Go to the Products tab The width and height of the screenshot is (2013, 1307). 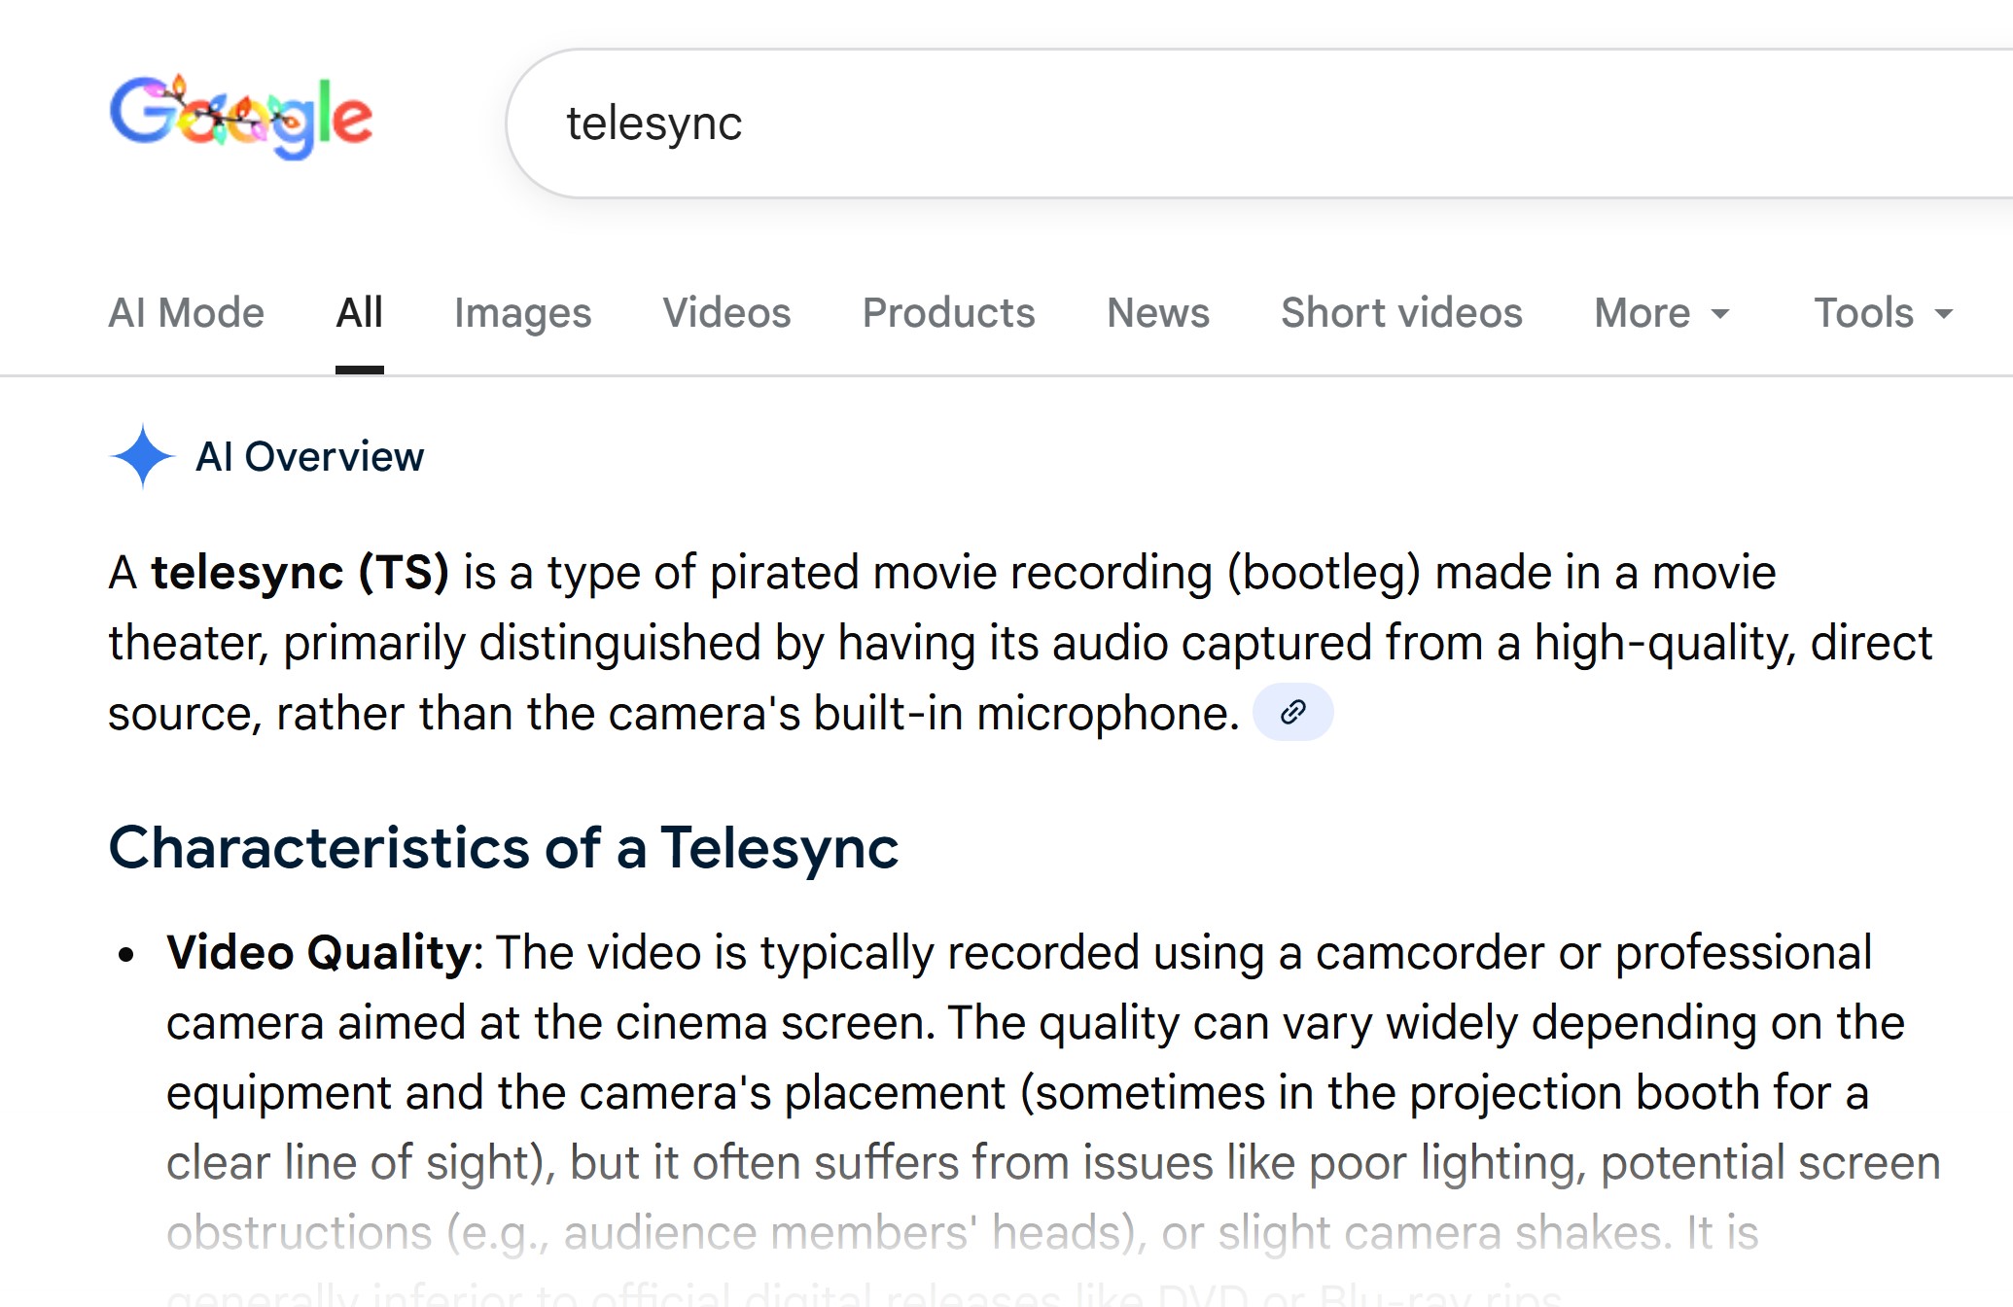coord(948,313)
